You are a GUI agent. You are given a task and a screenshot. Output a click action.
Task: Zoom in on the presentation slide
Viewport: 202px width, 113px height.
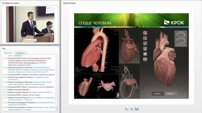click(x=126, y=109)
